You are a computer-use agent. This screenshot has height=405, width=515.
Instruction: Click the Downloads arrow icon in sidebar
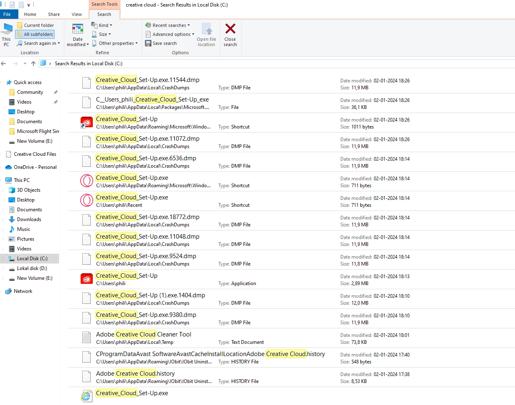click(x=12, y=219)
